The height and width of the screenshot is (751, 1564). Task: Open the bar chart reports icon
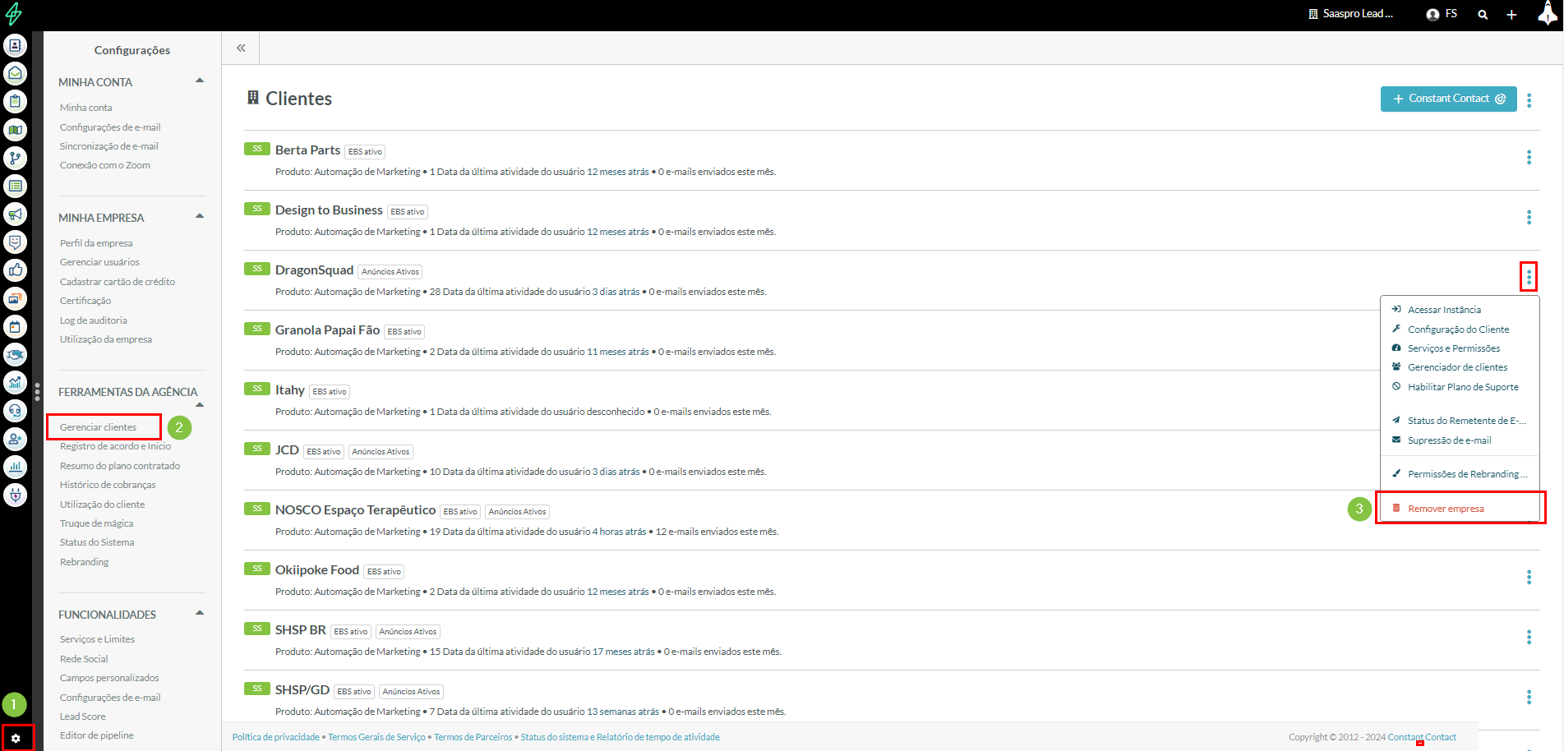(15, 467)
